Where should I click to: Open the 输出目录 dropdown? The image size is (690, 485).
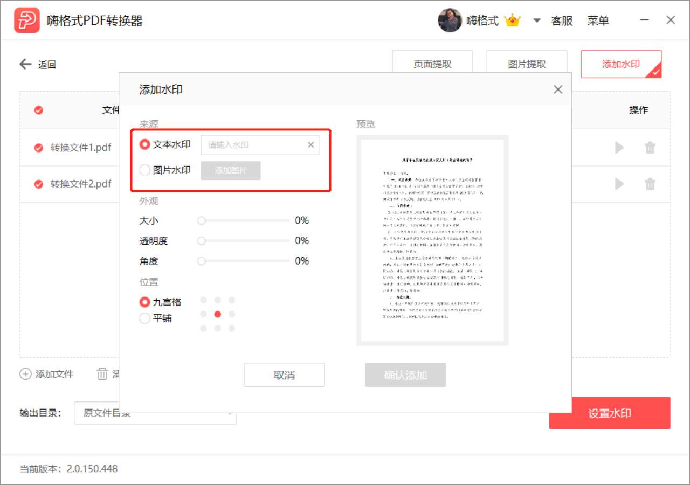click(155, 413)
